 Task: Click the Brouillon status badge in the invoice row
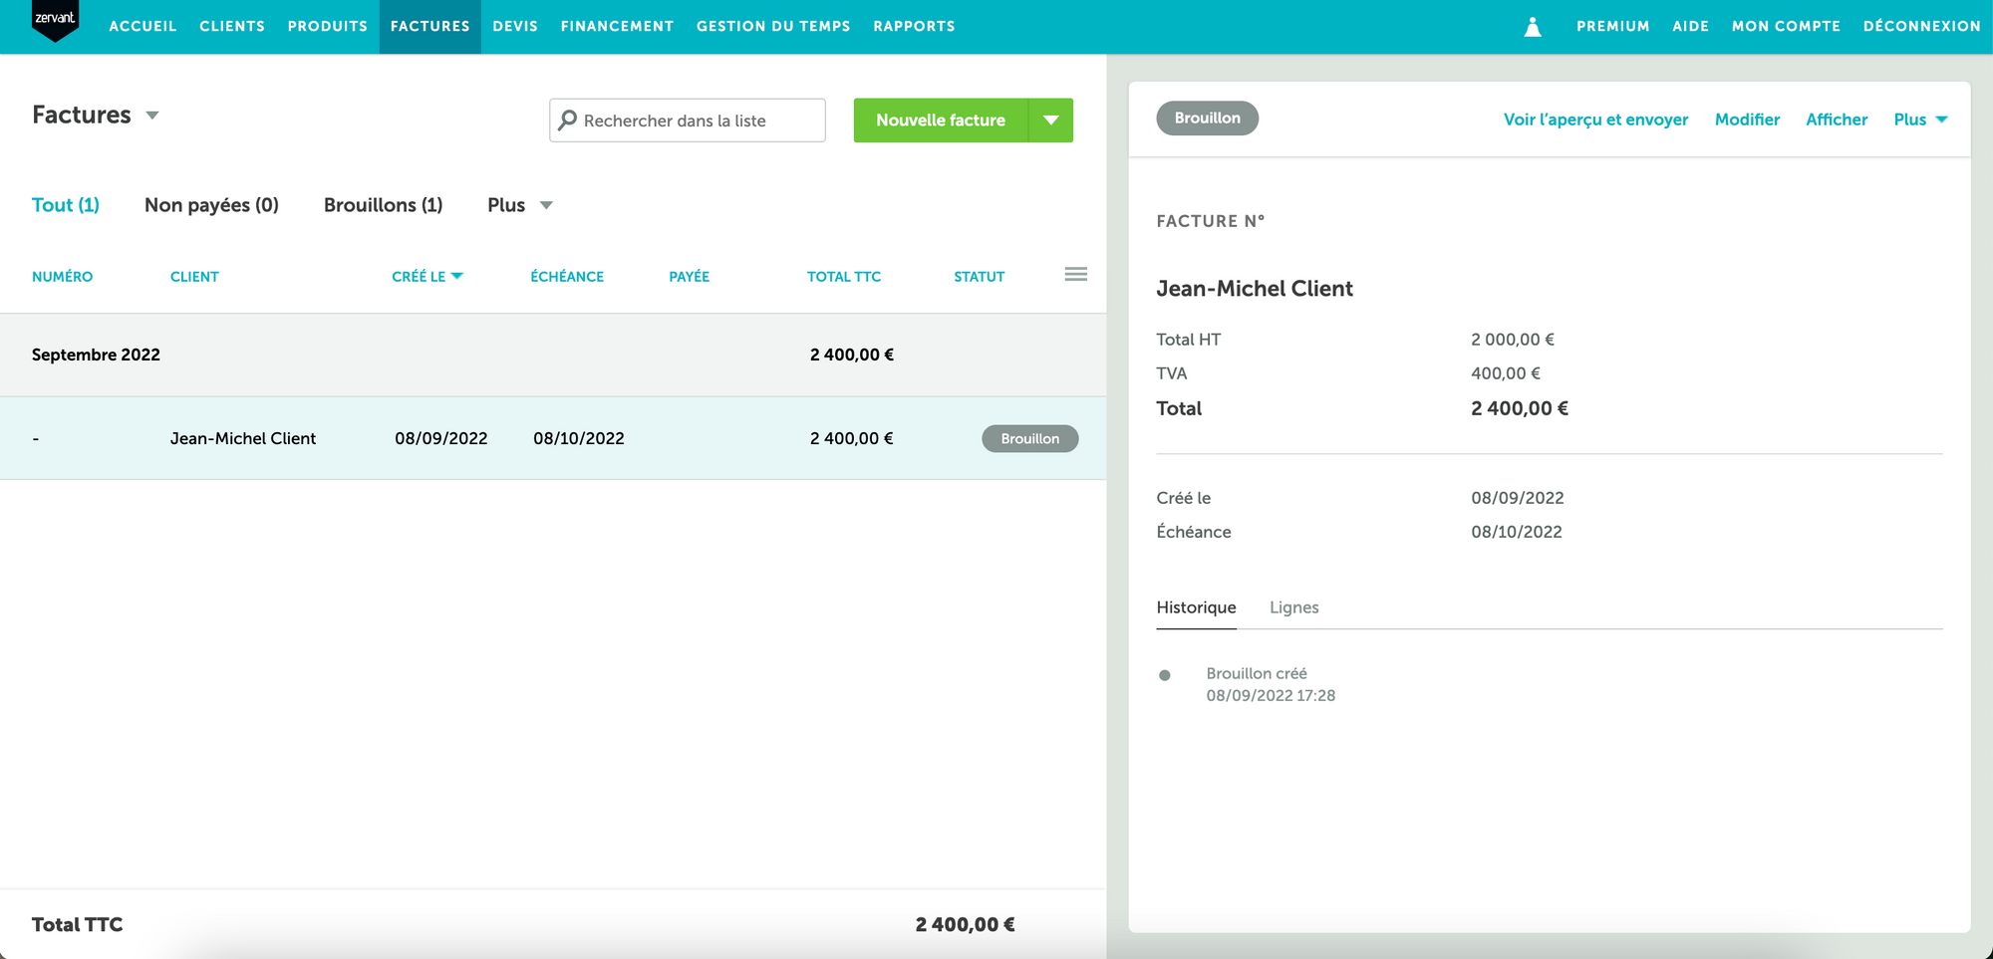click(1029, 438)
